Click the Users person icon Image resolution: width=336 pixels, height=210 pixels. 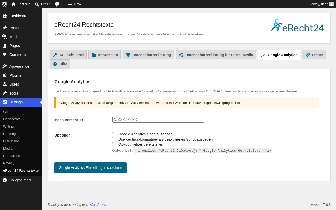click(x=5, y=84)
